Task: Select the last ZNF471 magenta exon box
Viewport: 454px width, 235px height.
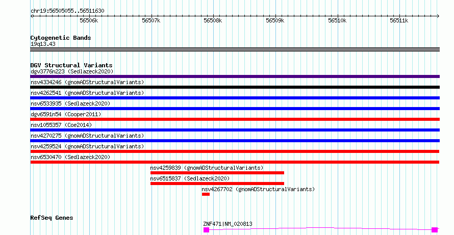Action: [435, 230]
